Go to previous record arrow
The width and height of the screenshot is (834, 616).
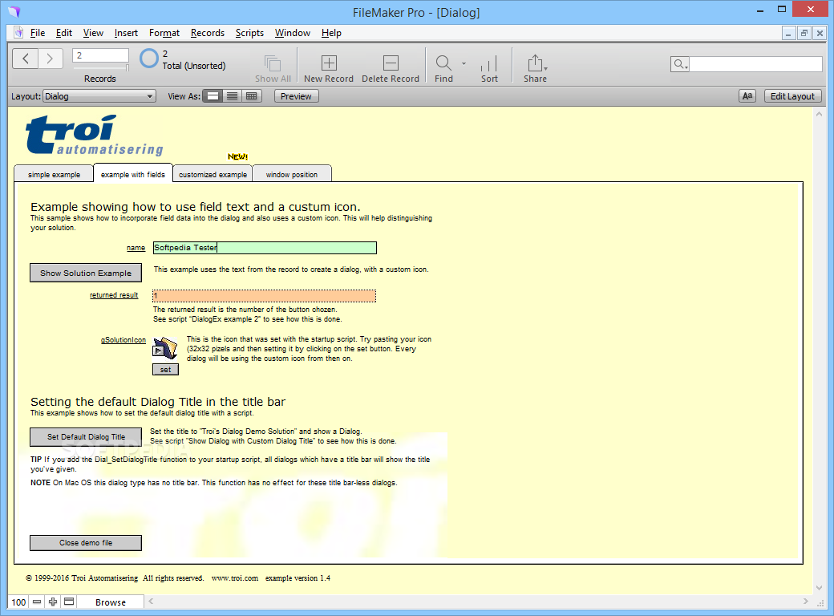(25, 58)
